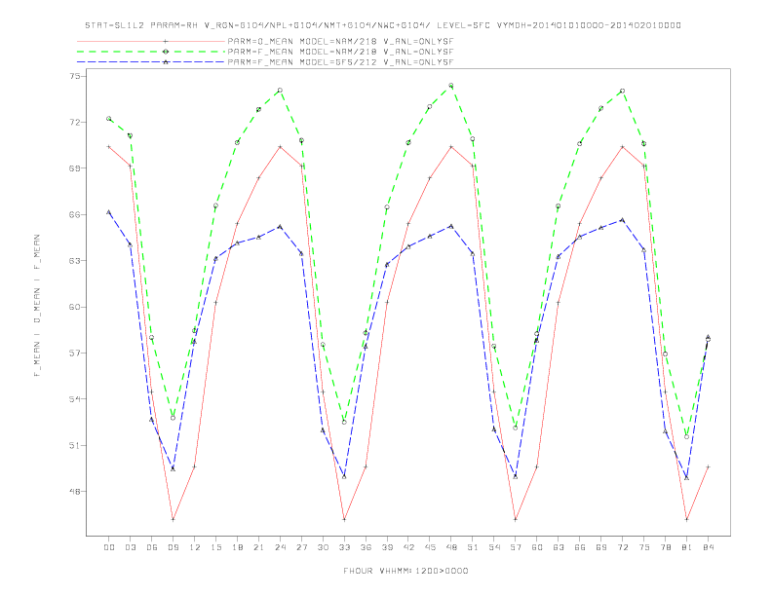Click forecast hour 75 on the x-axis
Screen dimensions: 772x596
click(x=644, y=547)
